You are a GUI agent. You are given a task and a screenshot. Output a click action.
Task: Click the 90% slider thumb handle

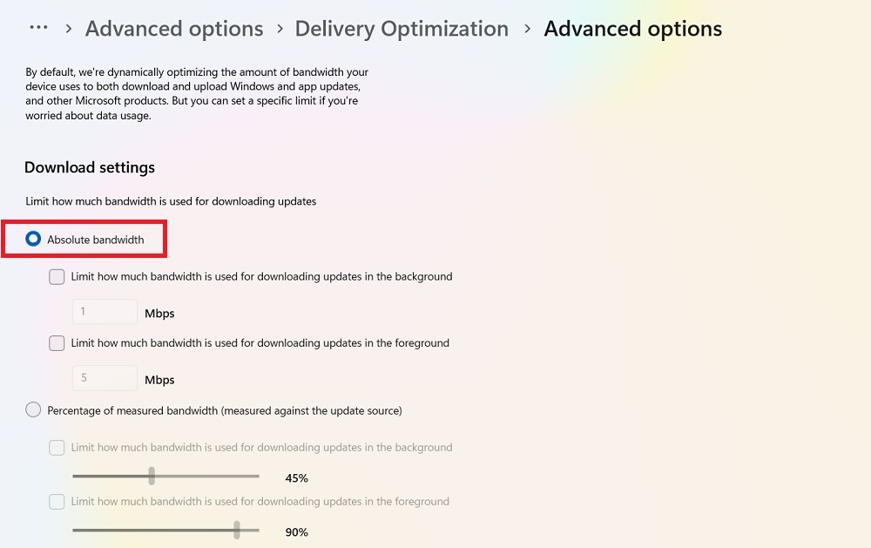pyautogui.click(x=237, y=531)
